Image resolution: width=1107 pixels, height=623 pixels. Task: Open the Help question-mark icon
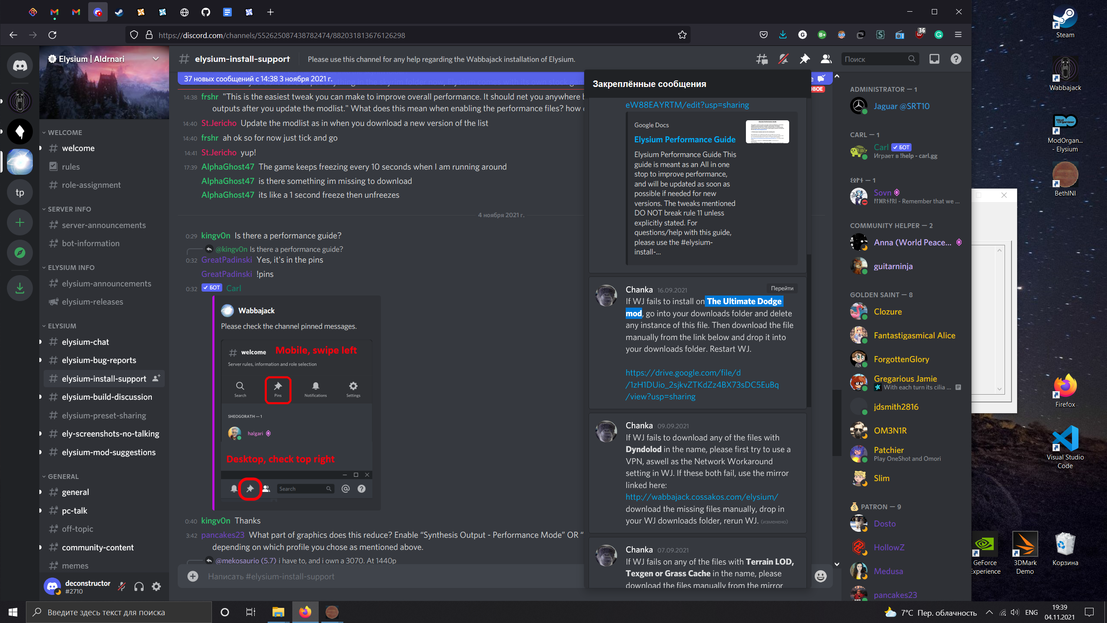[x=956, y=58]
